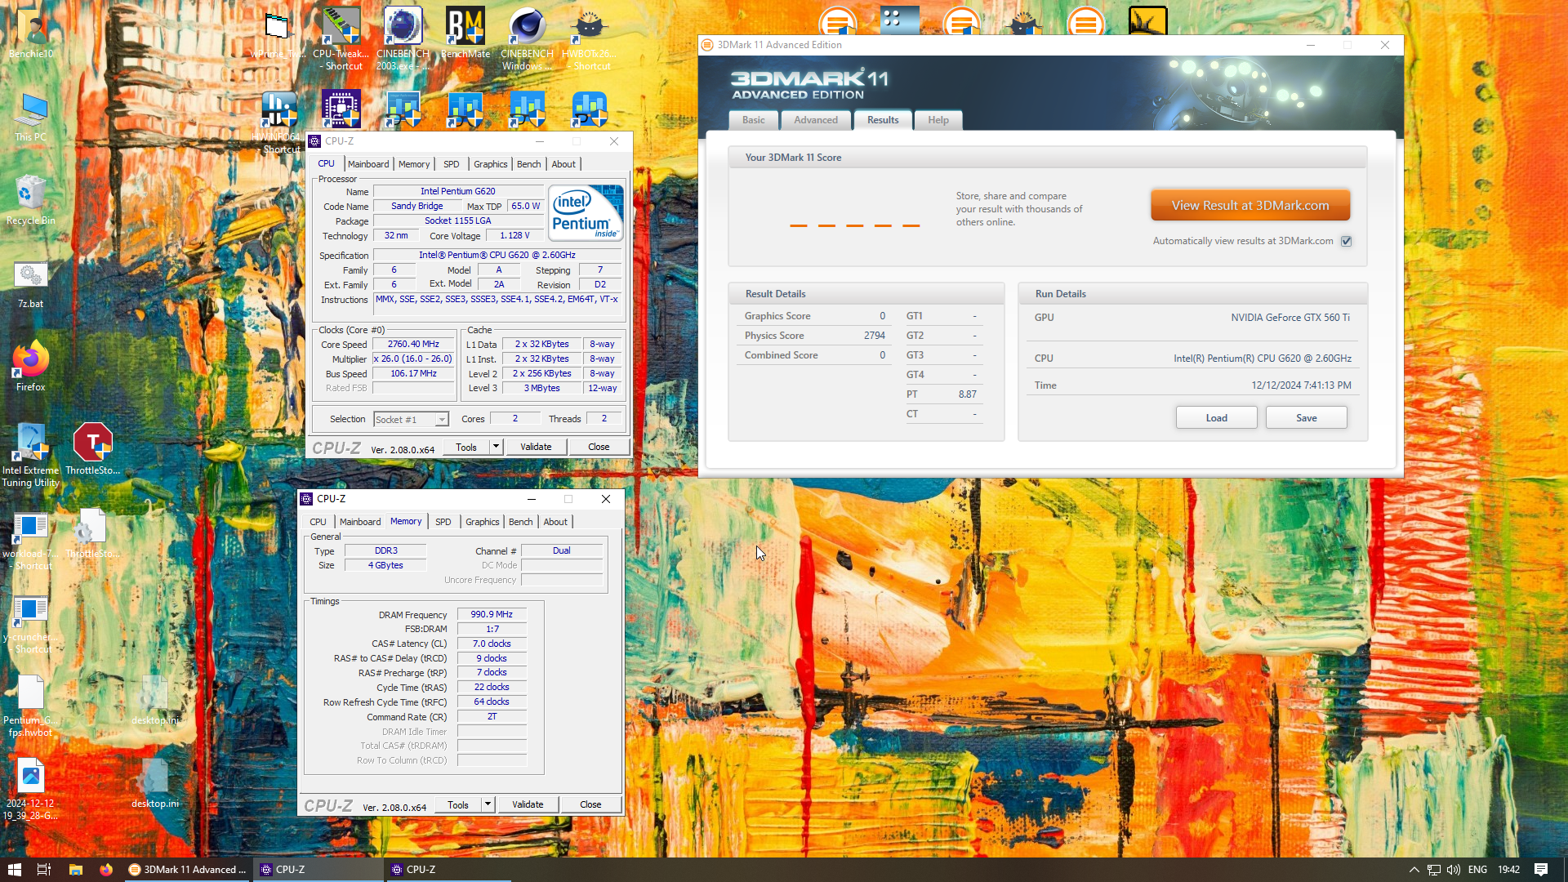
Task: Launch BenchMate from desktop
Action: (x=465, y=33)
